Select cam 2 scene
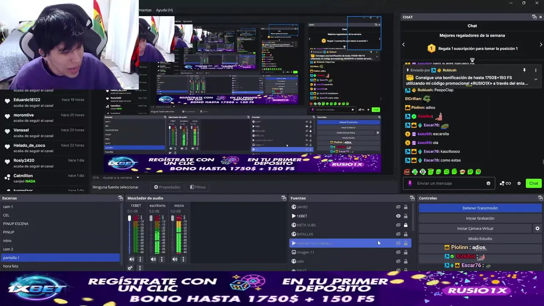Image resolution: width=544 pixels, height=306 pixels. (60, 249)
